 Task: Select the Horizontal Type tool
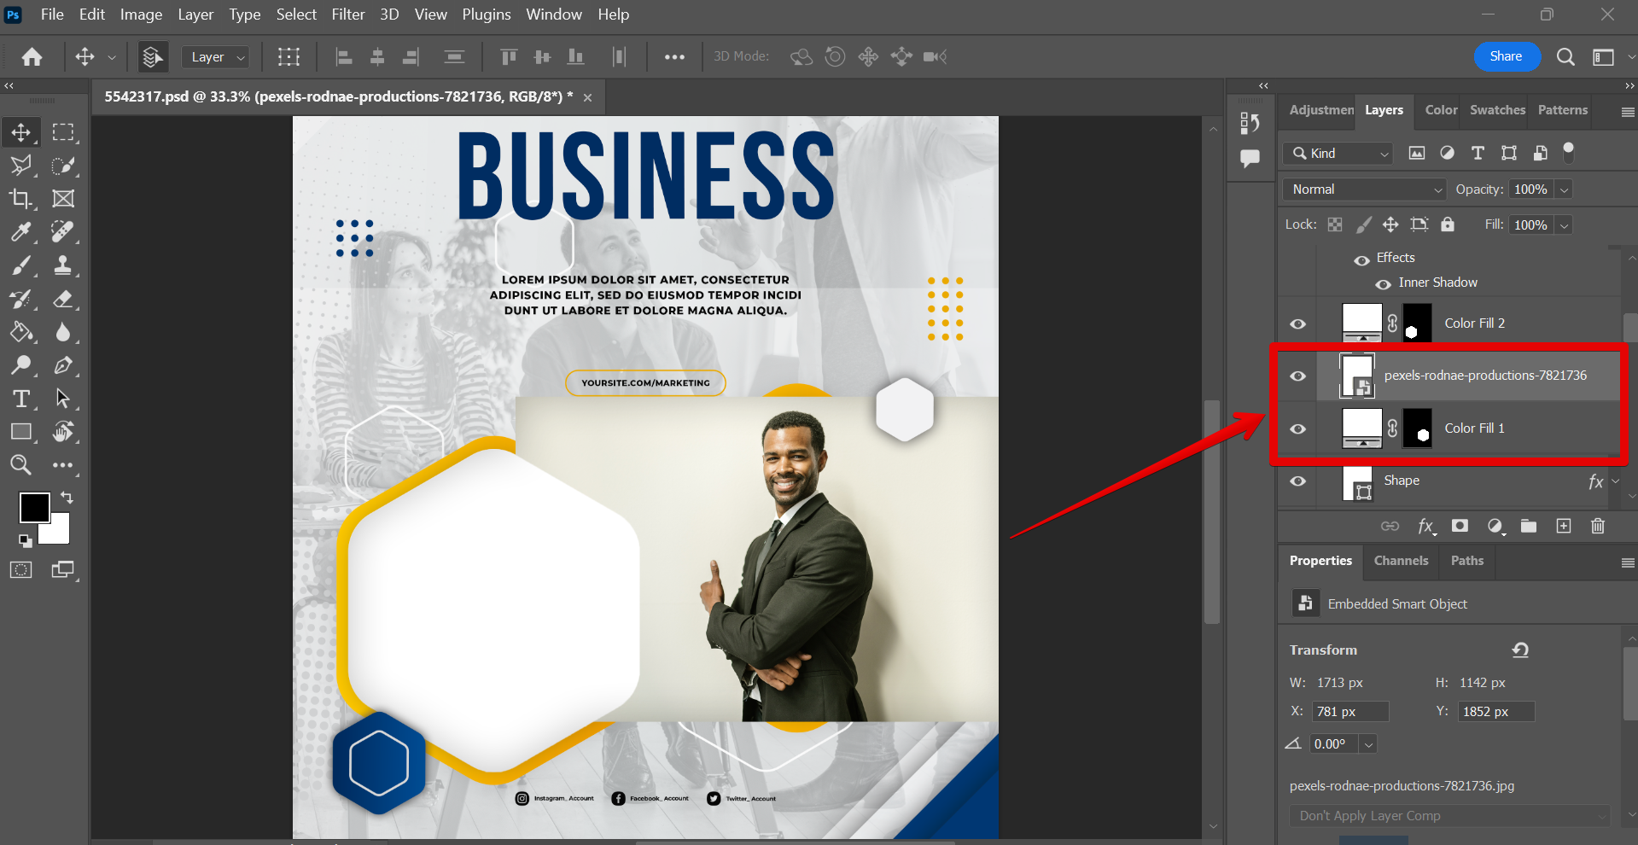pos(20,399)
